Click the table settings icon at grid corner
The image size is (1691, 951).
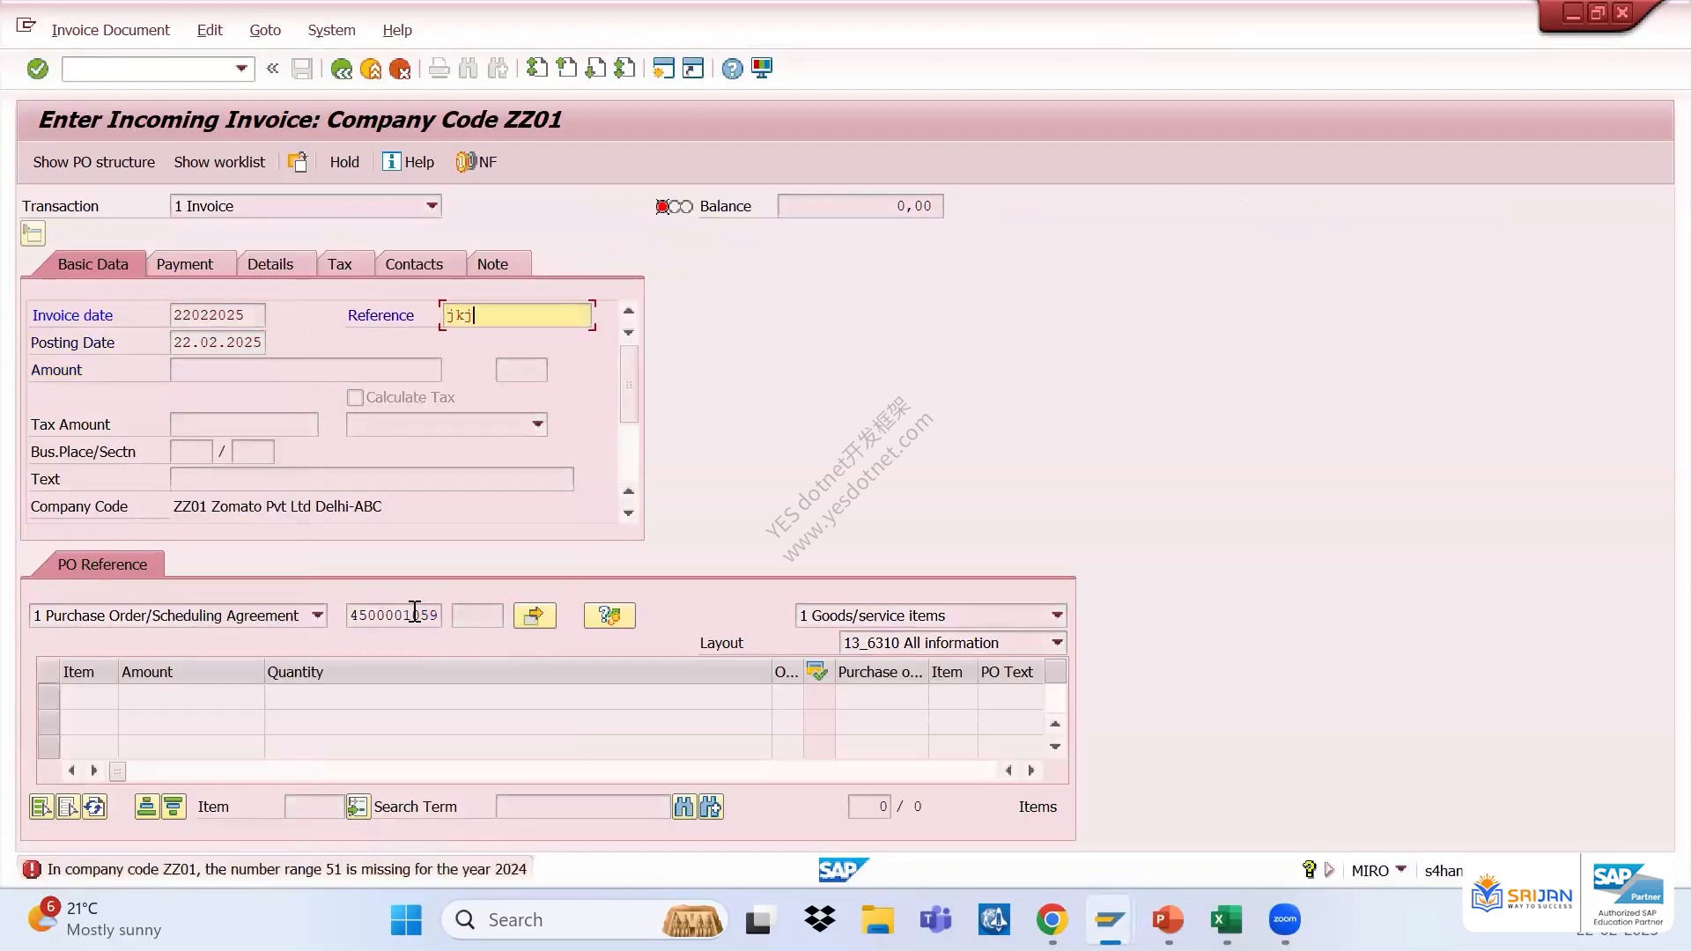click(x=1055, y=672)
